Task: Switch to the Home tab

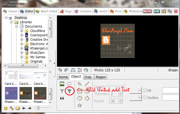Action: pyautogui.click(x=63, y=77)
